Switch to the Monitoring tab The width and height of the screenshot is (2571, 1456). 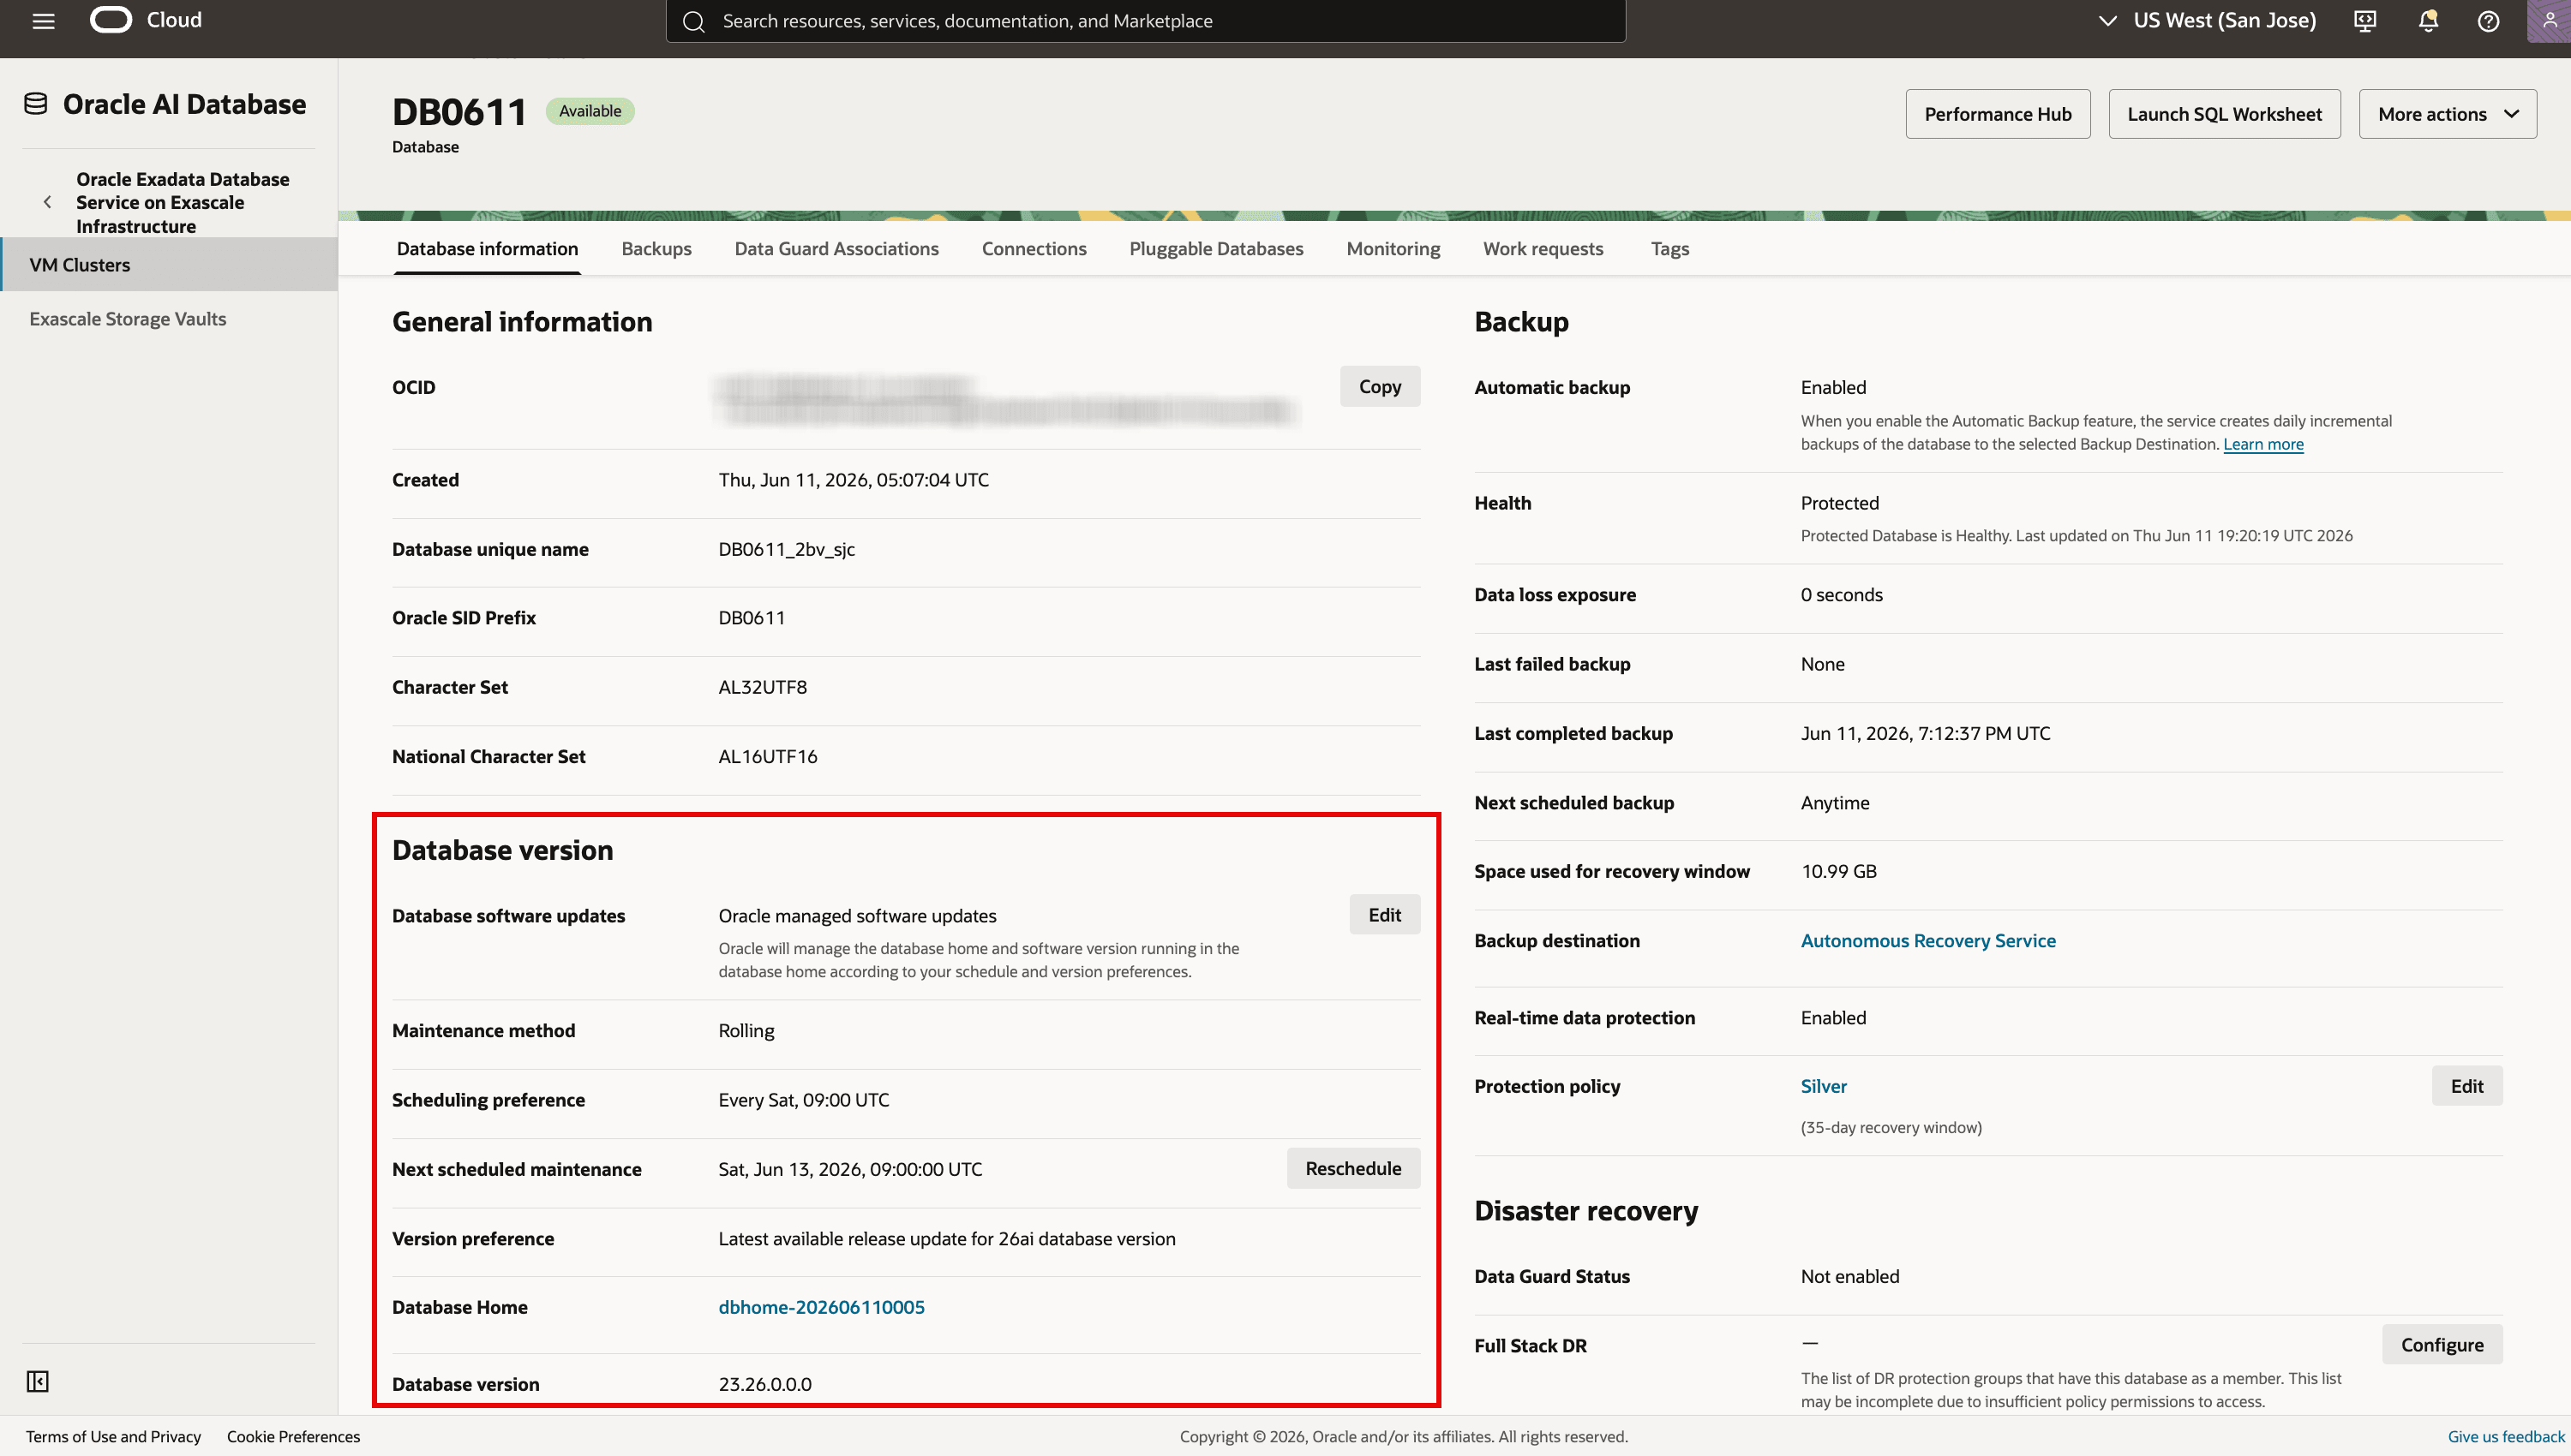tap(1393, 249)
